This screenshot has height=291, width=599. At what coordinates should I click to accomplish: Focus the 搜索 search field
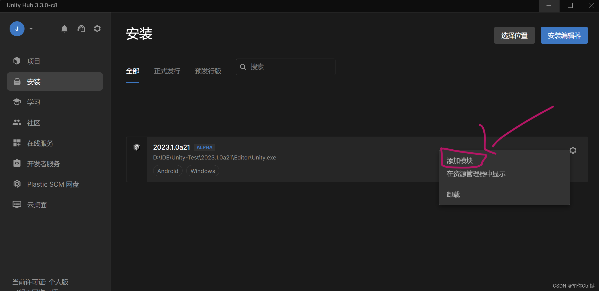coord(286,67)
